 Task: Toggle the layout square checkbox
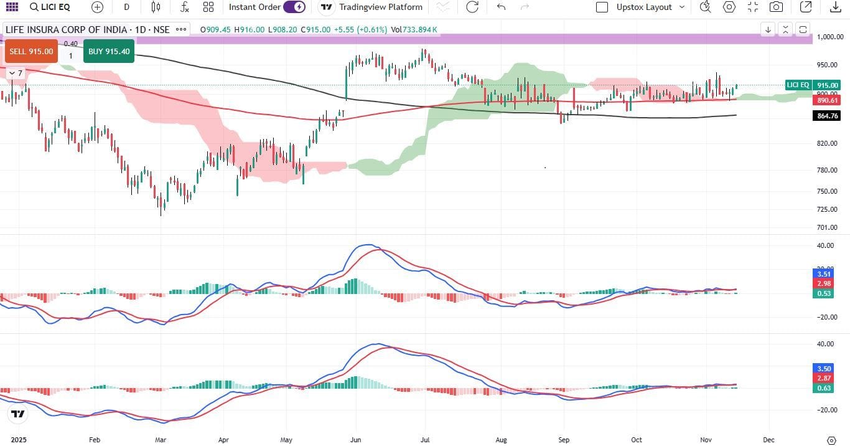pyautogui.click(x=602, y=7)
